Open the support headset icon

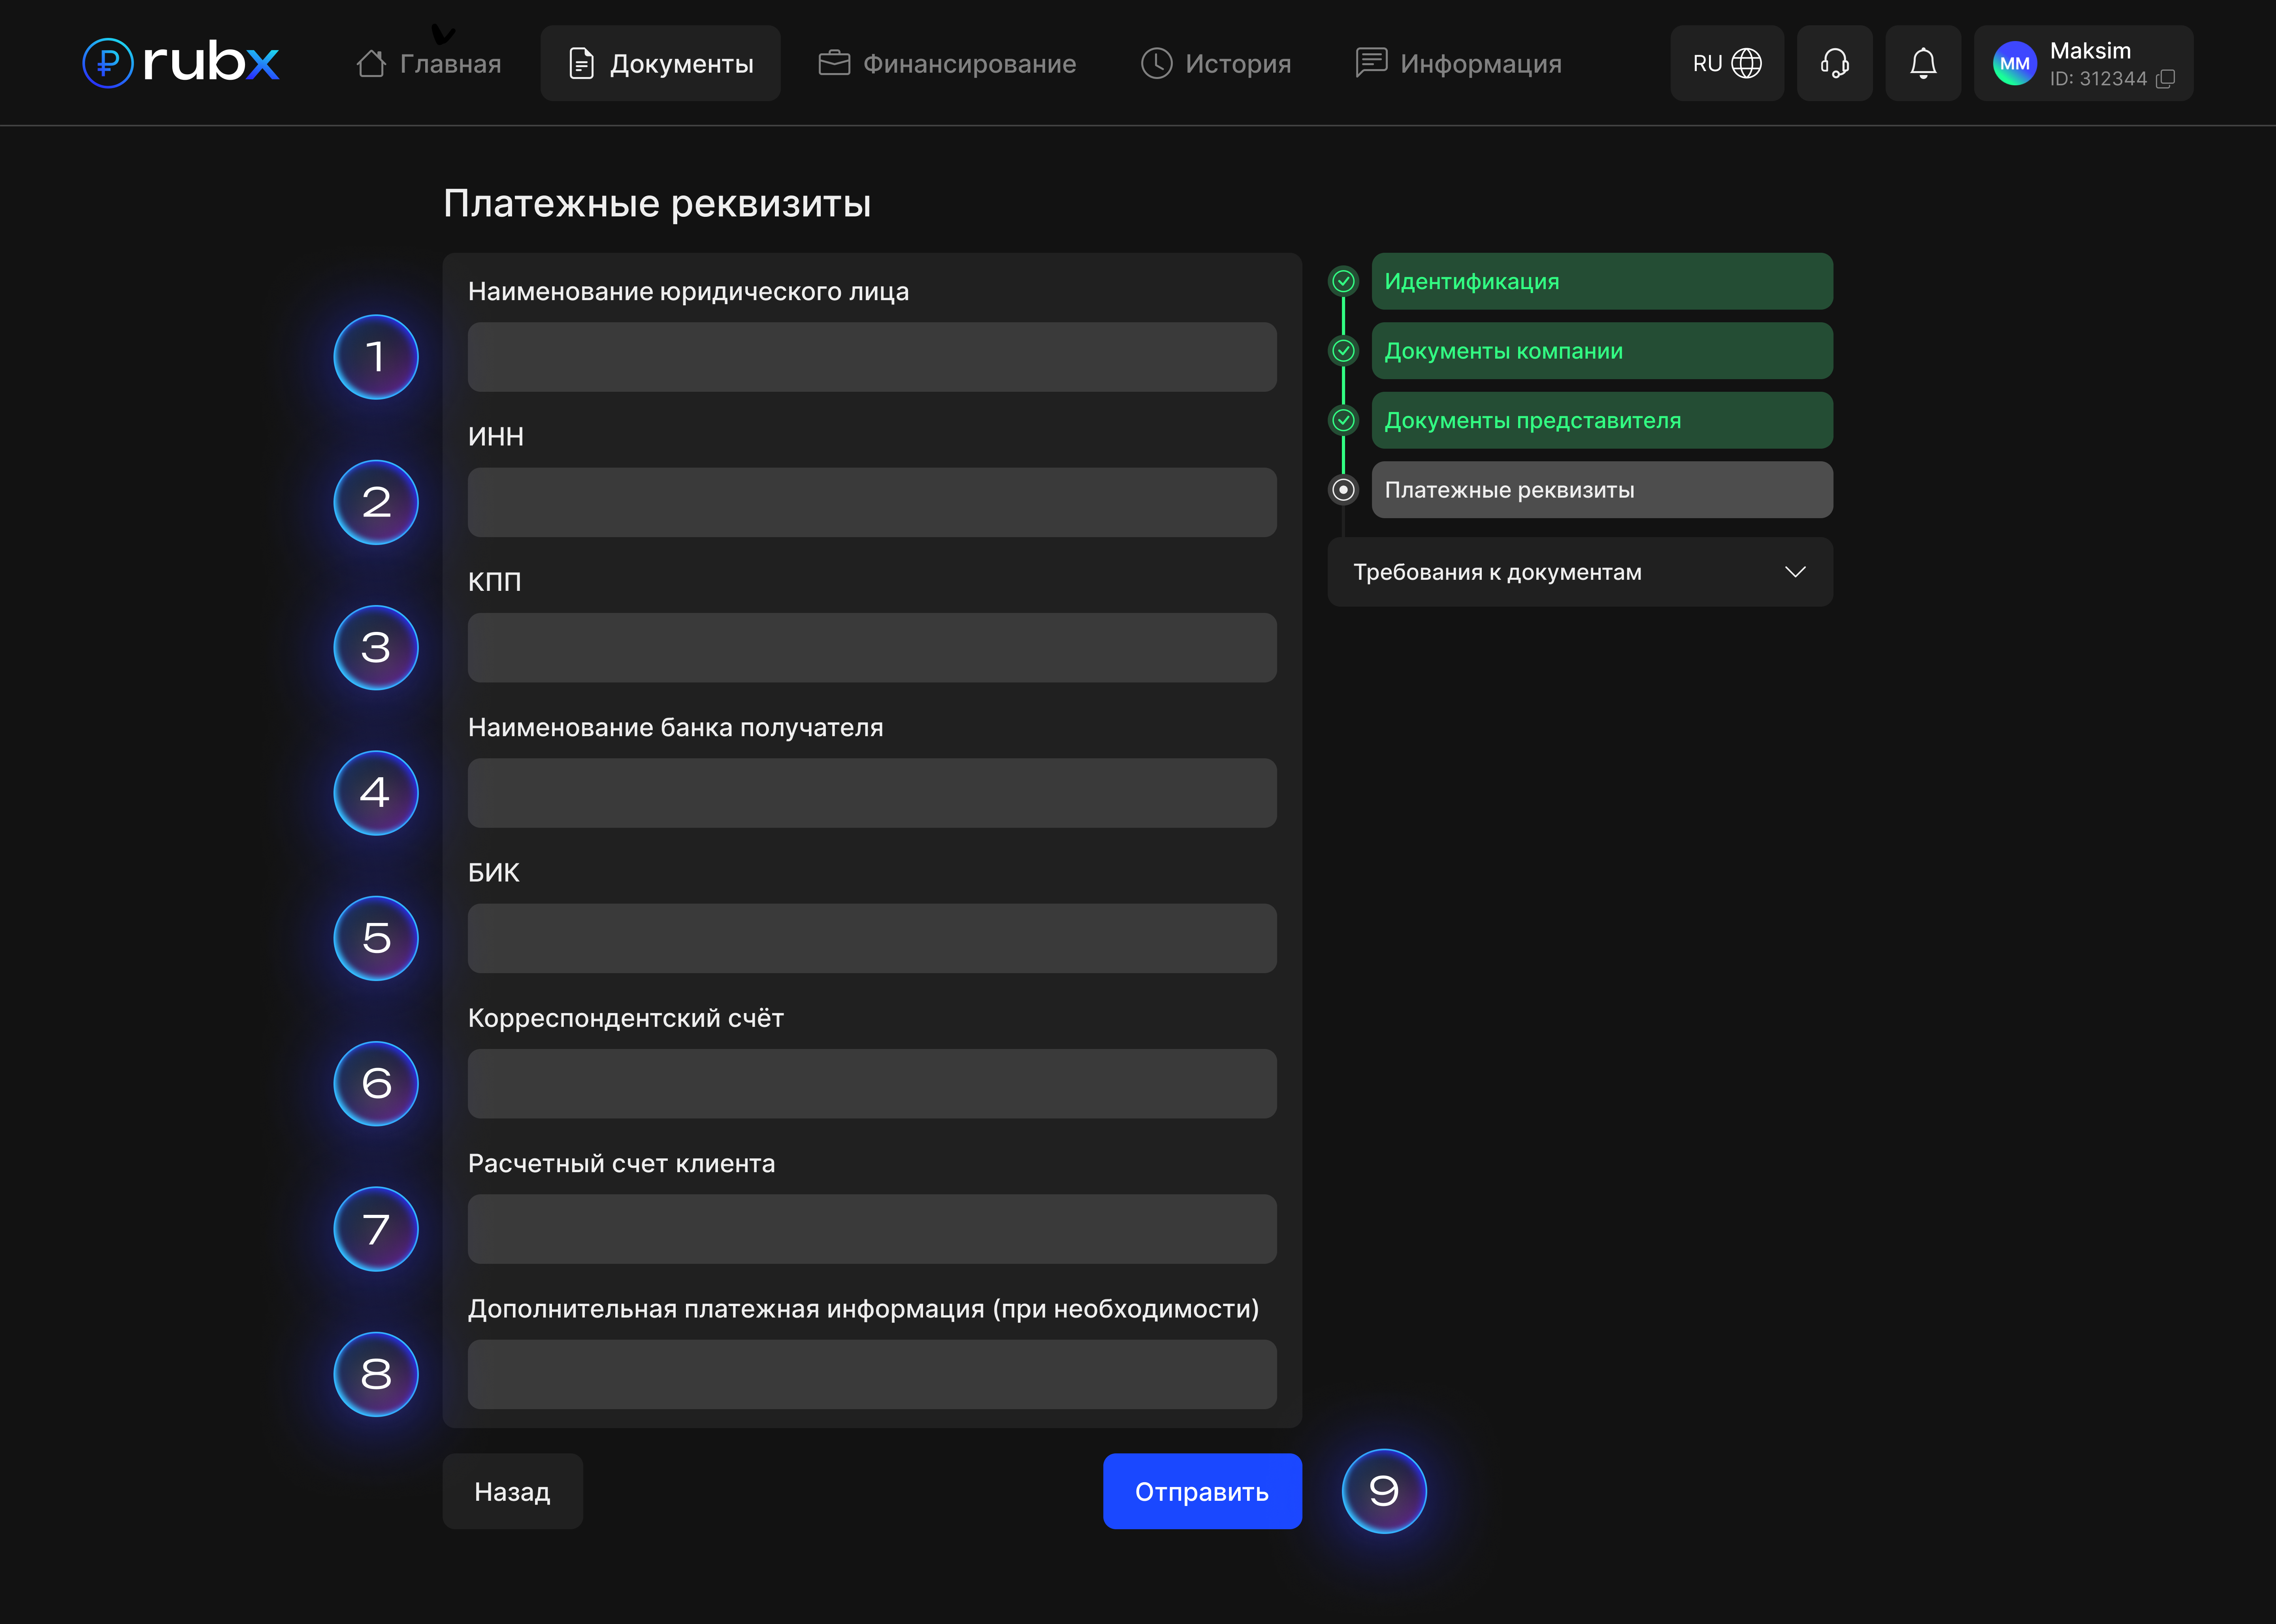(1834, 63)
